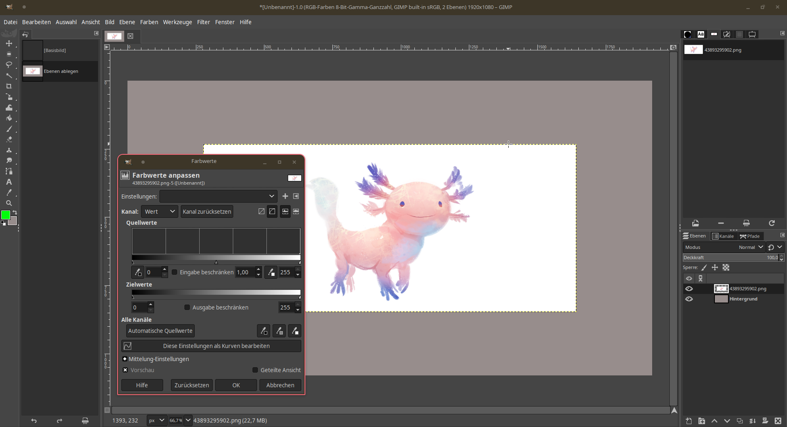Click Kanal zurücksetzen button
This screenshot has height=427, width=787.
coord(207,212)
